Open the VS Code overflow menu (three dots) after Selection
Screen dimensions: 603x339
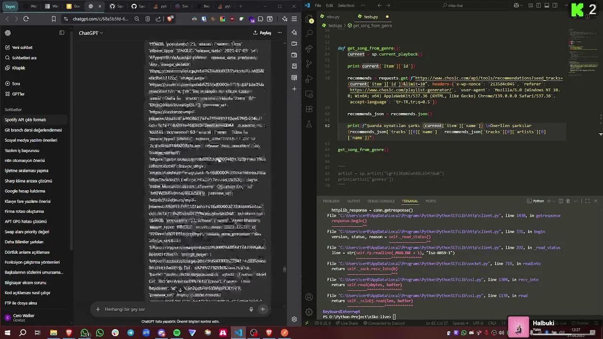363,6
